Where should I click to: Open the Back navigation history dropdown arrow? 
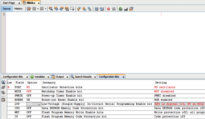click(38, 9)
